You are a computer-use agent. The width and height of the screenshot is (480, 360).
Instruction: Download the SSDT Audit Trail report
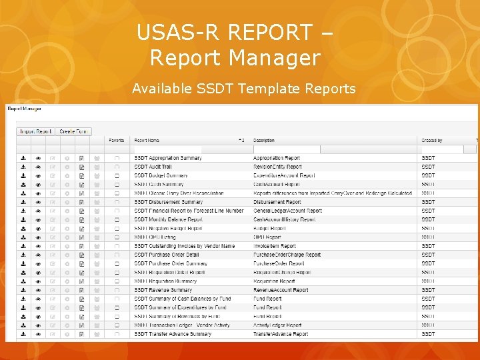click(x=23, y=167)
